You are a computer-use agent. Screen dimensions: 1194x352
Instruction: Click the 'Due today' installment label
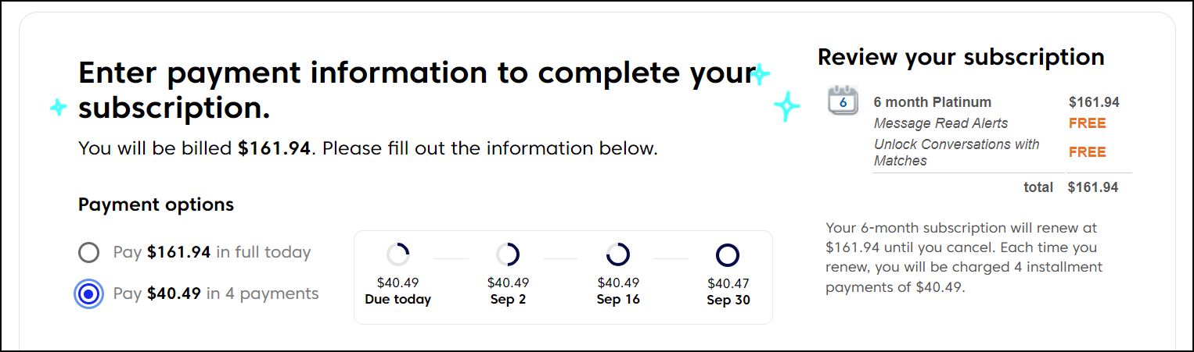point(397,300)
